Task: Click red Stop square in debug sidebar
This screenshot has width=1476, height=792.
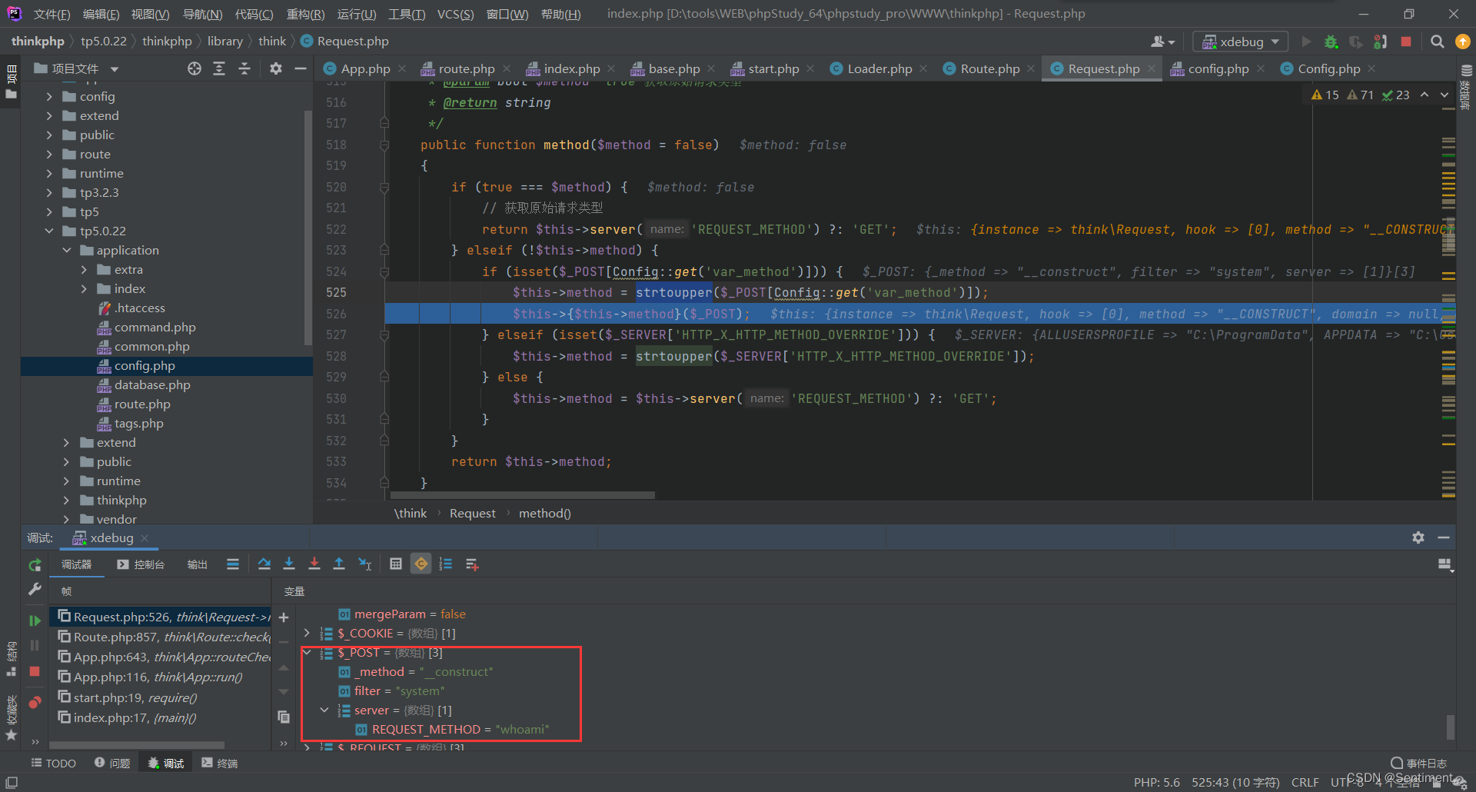Action: [x=35, y=671]
